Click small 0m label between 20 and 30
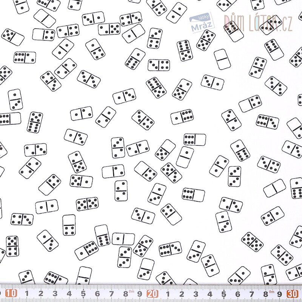The height and width of the screenshot is (302, 302). (x=272, y=291)
